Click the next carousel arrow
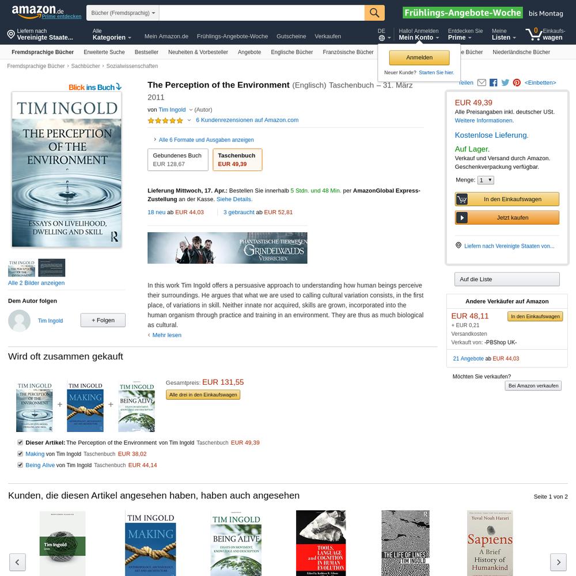576x576 pixels. click(x=559, y=562)
